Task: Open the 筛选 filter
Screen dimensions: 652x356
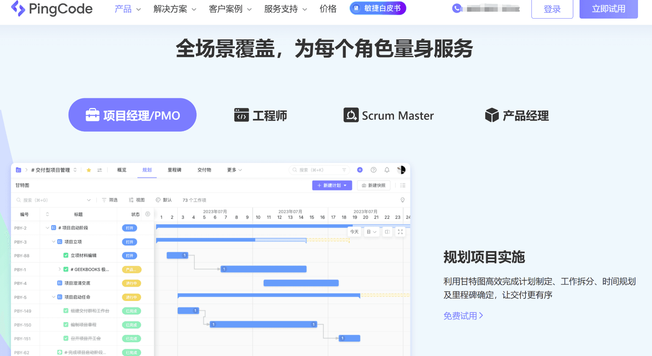Action: click(110, 200)
